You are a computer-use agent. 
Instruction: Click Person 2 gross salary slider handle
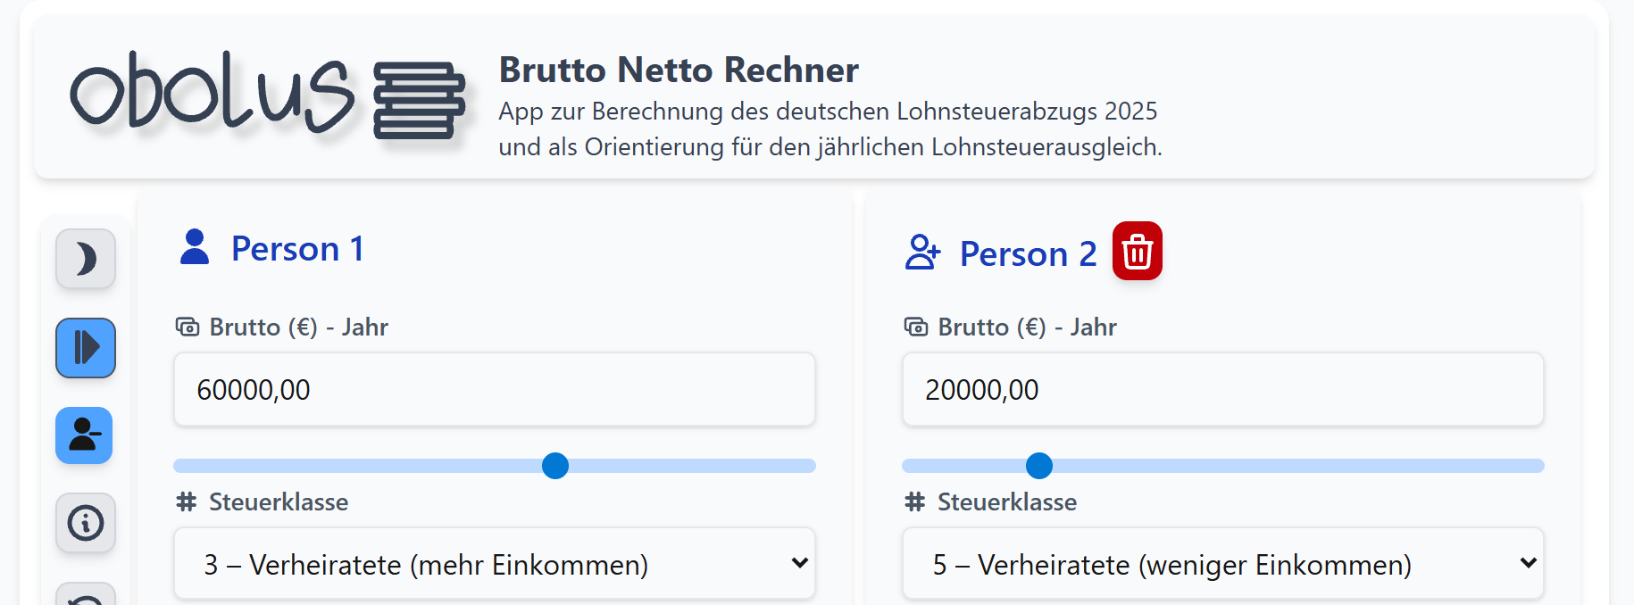pos(1039,466)
